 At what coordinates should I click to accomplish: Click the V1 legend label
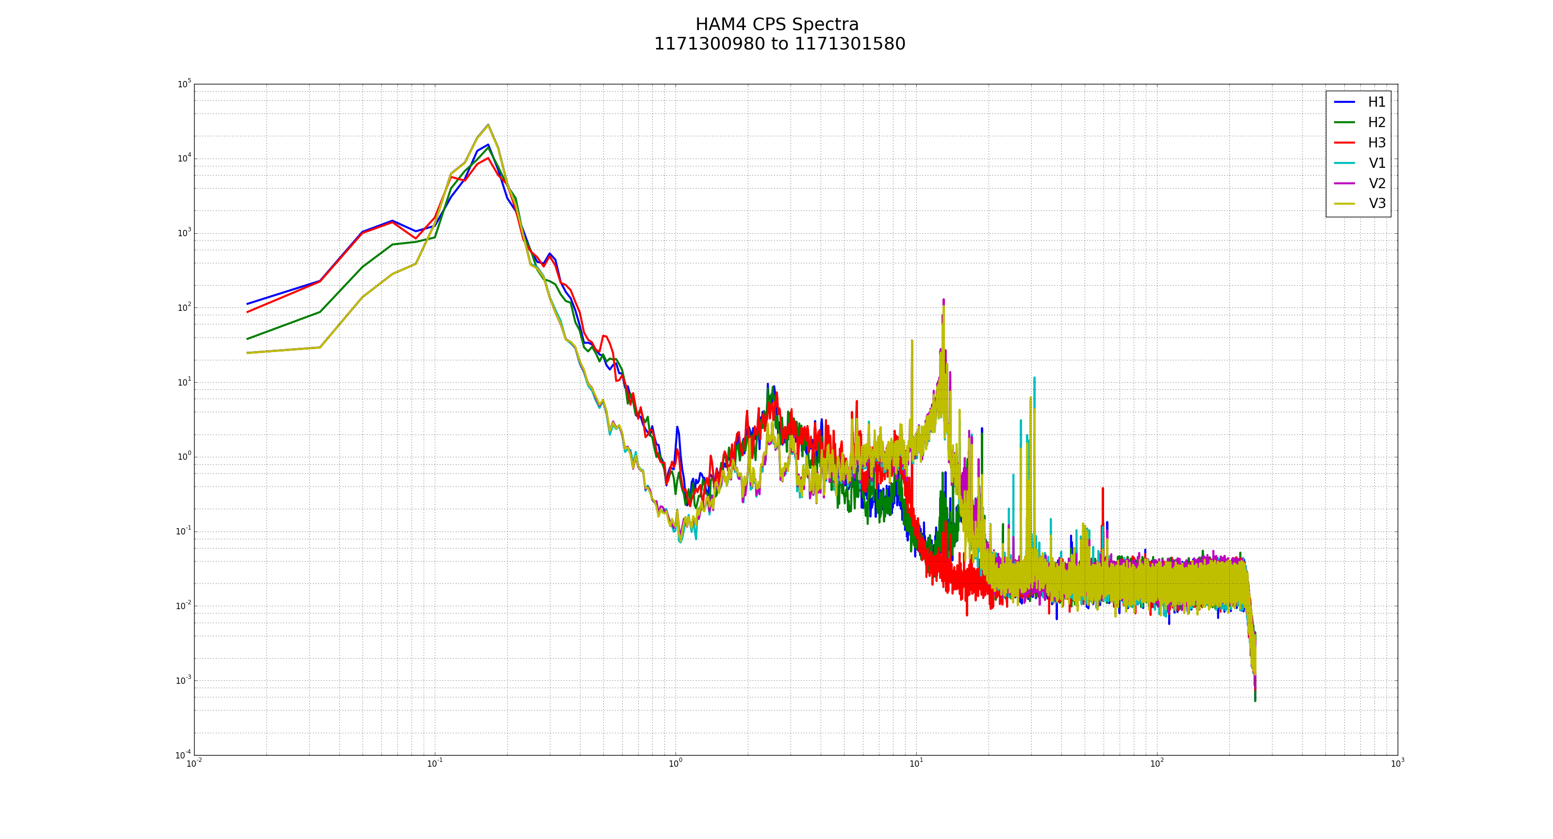tap(1377, 163)
